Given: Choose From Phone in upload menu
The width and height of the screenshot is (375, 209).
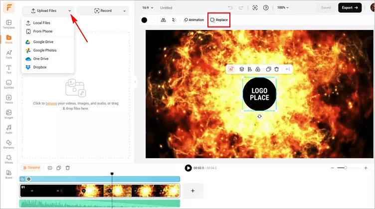Looking at the screenshot, I should [48, 31].
